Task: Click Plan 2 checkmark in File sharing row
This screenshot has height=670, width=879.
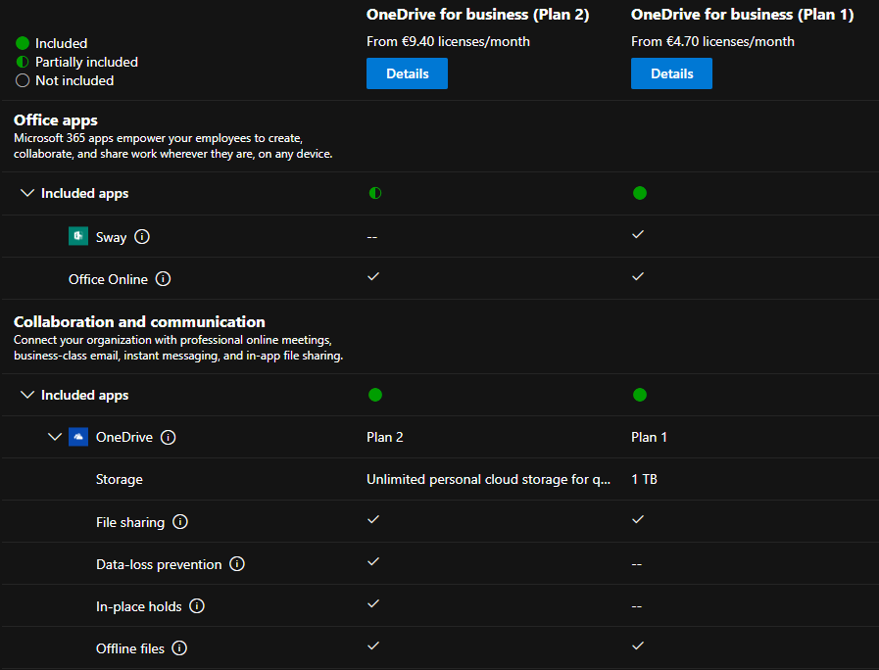Action: click(x=373, y=519)
